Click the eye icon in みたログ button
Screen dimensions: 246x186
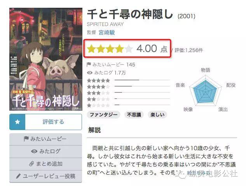point(34,151)
